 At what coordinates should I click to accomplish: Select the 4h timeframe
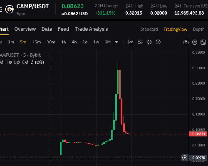[x=74, y=42]
